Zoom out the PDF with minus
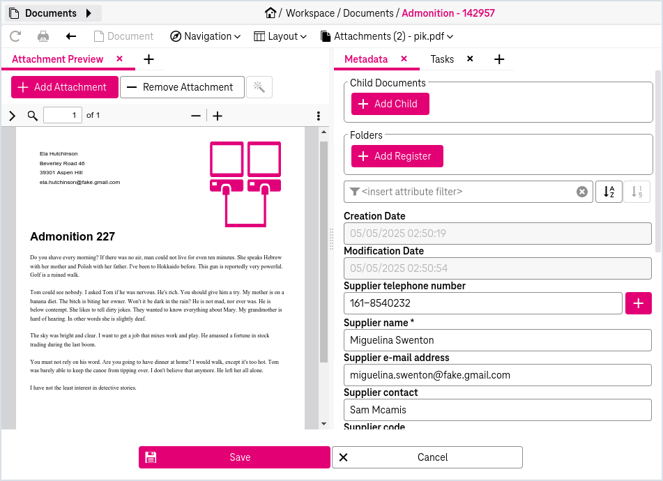This screenshot has width=663, height=481. click(195, 116)
